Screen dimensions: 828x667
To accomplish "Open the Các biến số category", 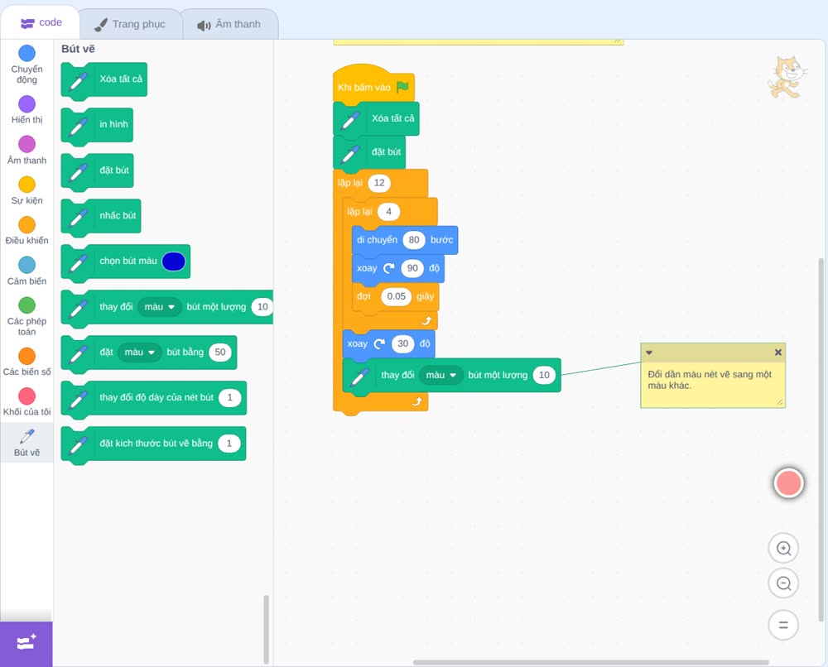I will (x=26, y=362).
